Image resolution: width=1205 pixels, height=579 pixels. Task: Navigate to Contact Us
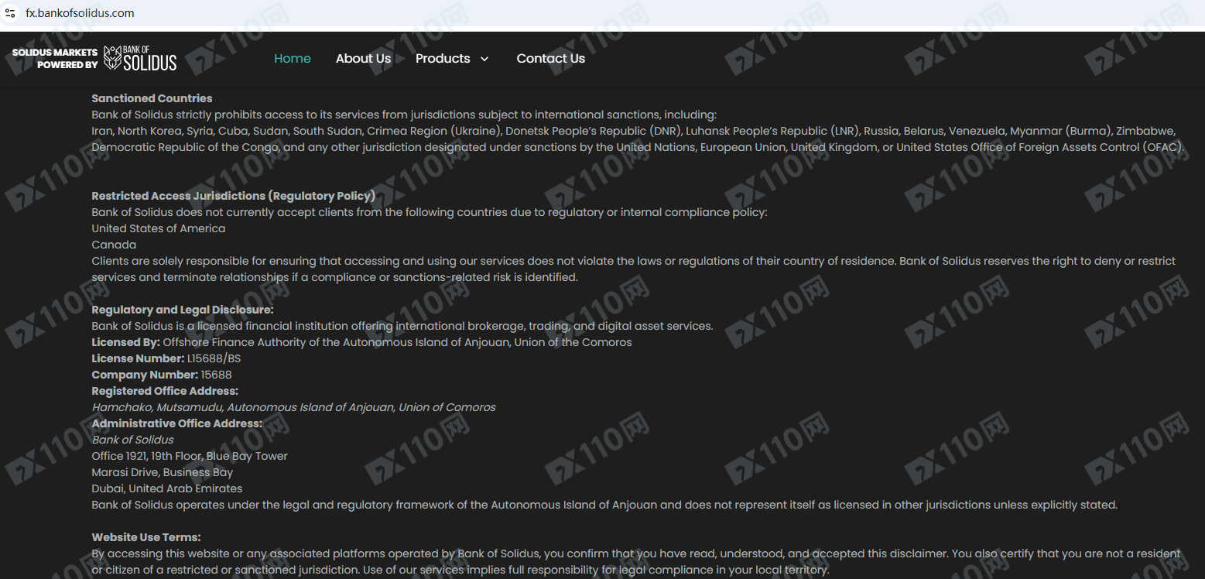pyautogui.click(x=550, y=59)
